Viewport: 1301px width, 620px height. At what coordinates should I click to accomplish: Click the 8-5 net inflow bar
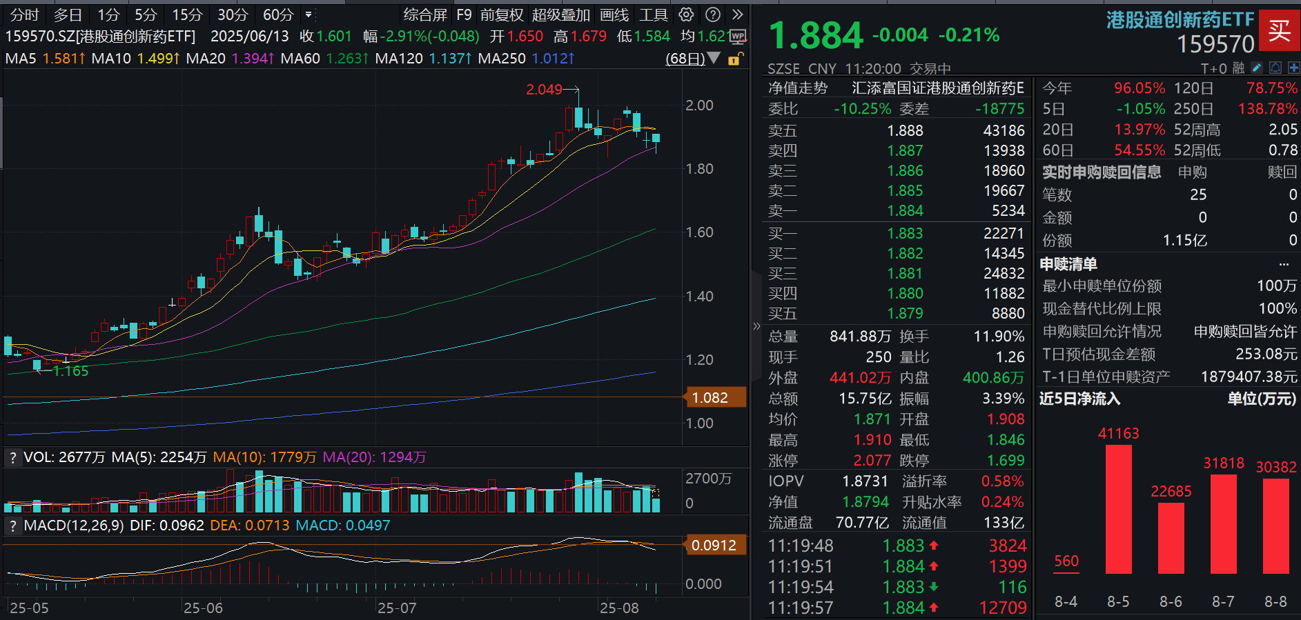tap(1118, 509)
